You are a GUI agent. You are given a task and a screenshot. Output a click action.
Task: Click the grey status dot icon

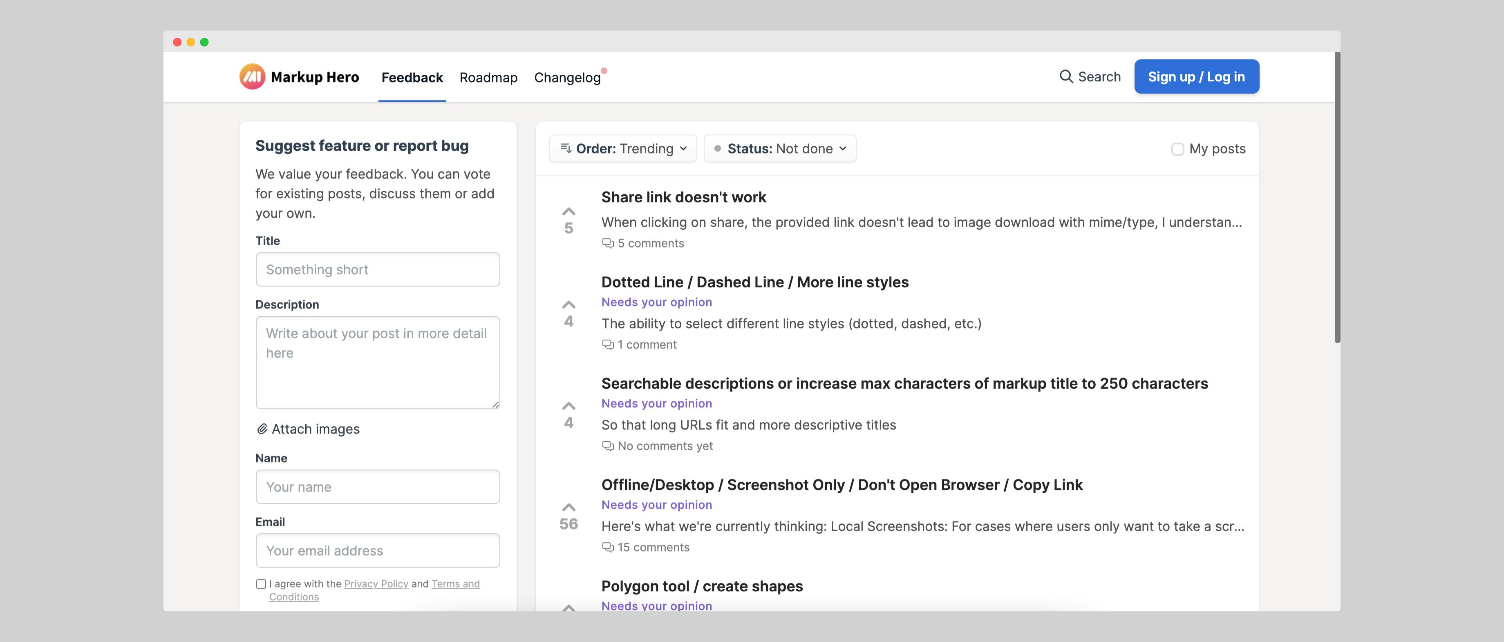(718, 148)
